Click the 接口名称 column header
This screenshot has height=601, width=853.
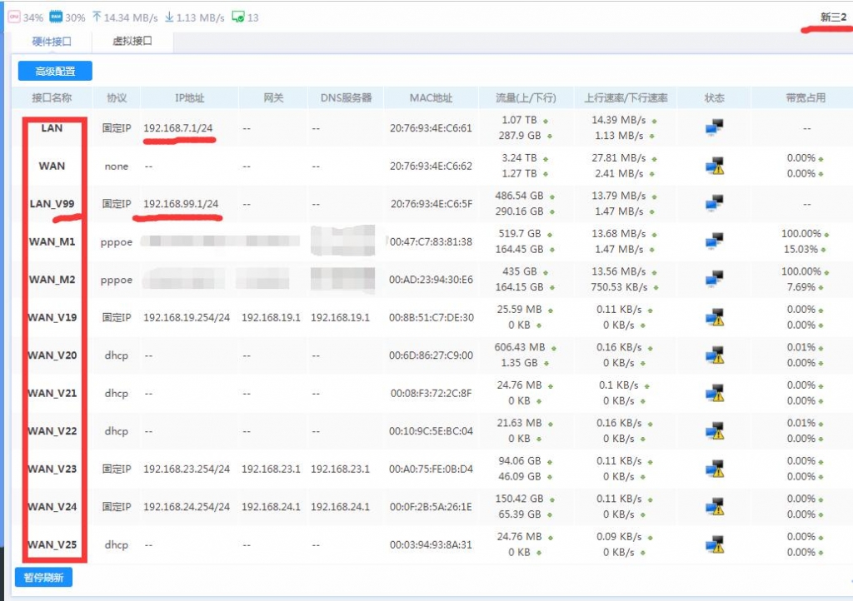[52, 97]
